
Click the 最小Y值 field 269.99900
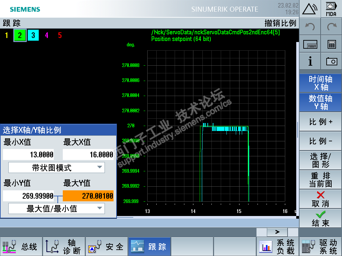(x=28, y=196)
